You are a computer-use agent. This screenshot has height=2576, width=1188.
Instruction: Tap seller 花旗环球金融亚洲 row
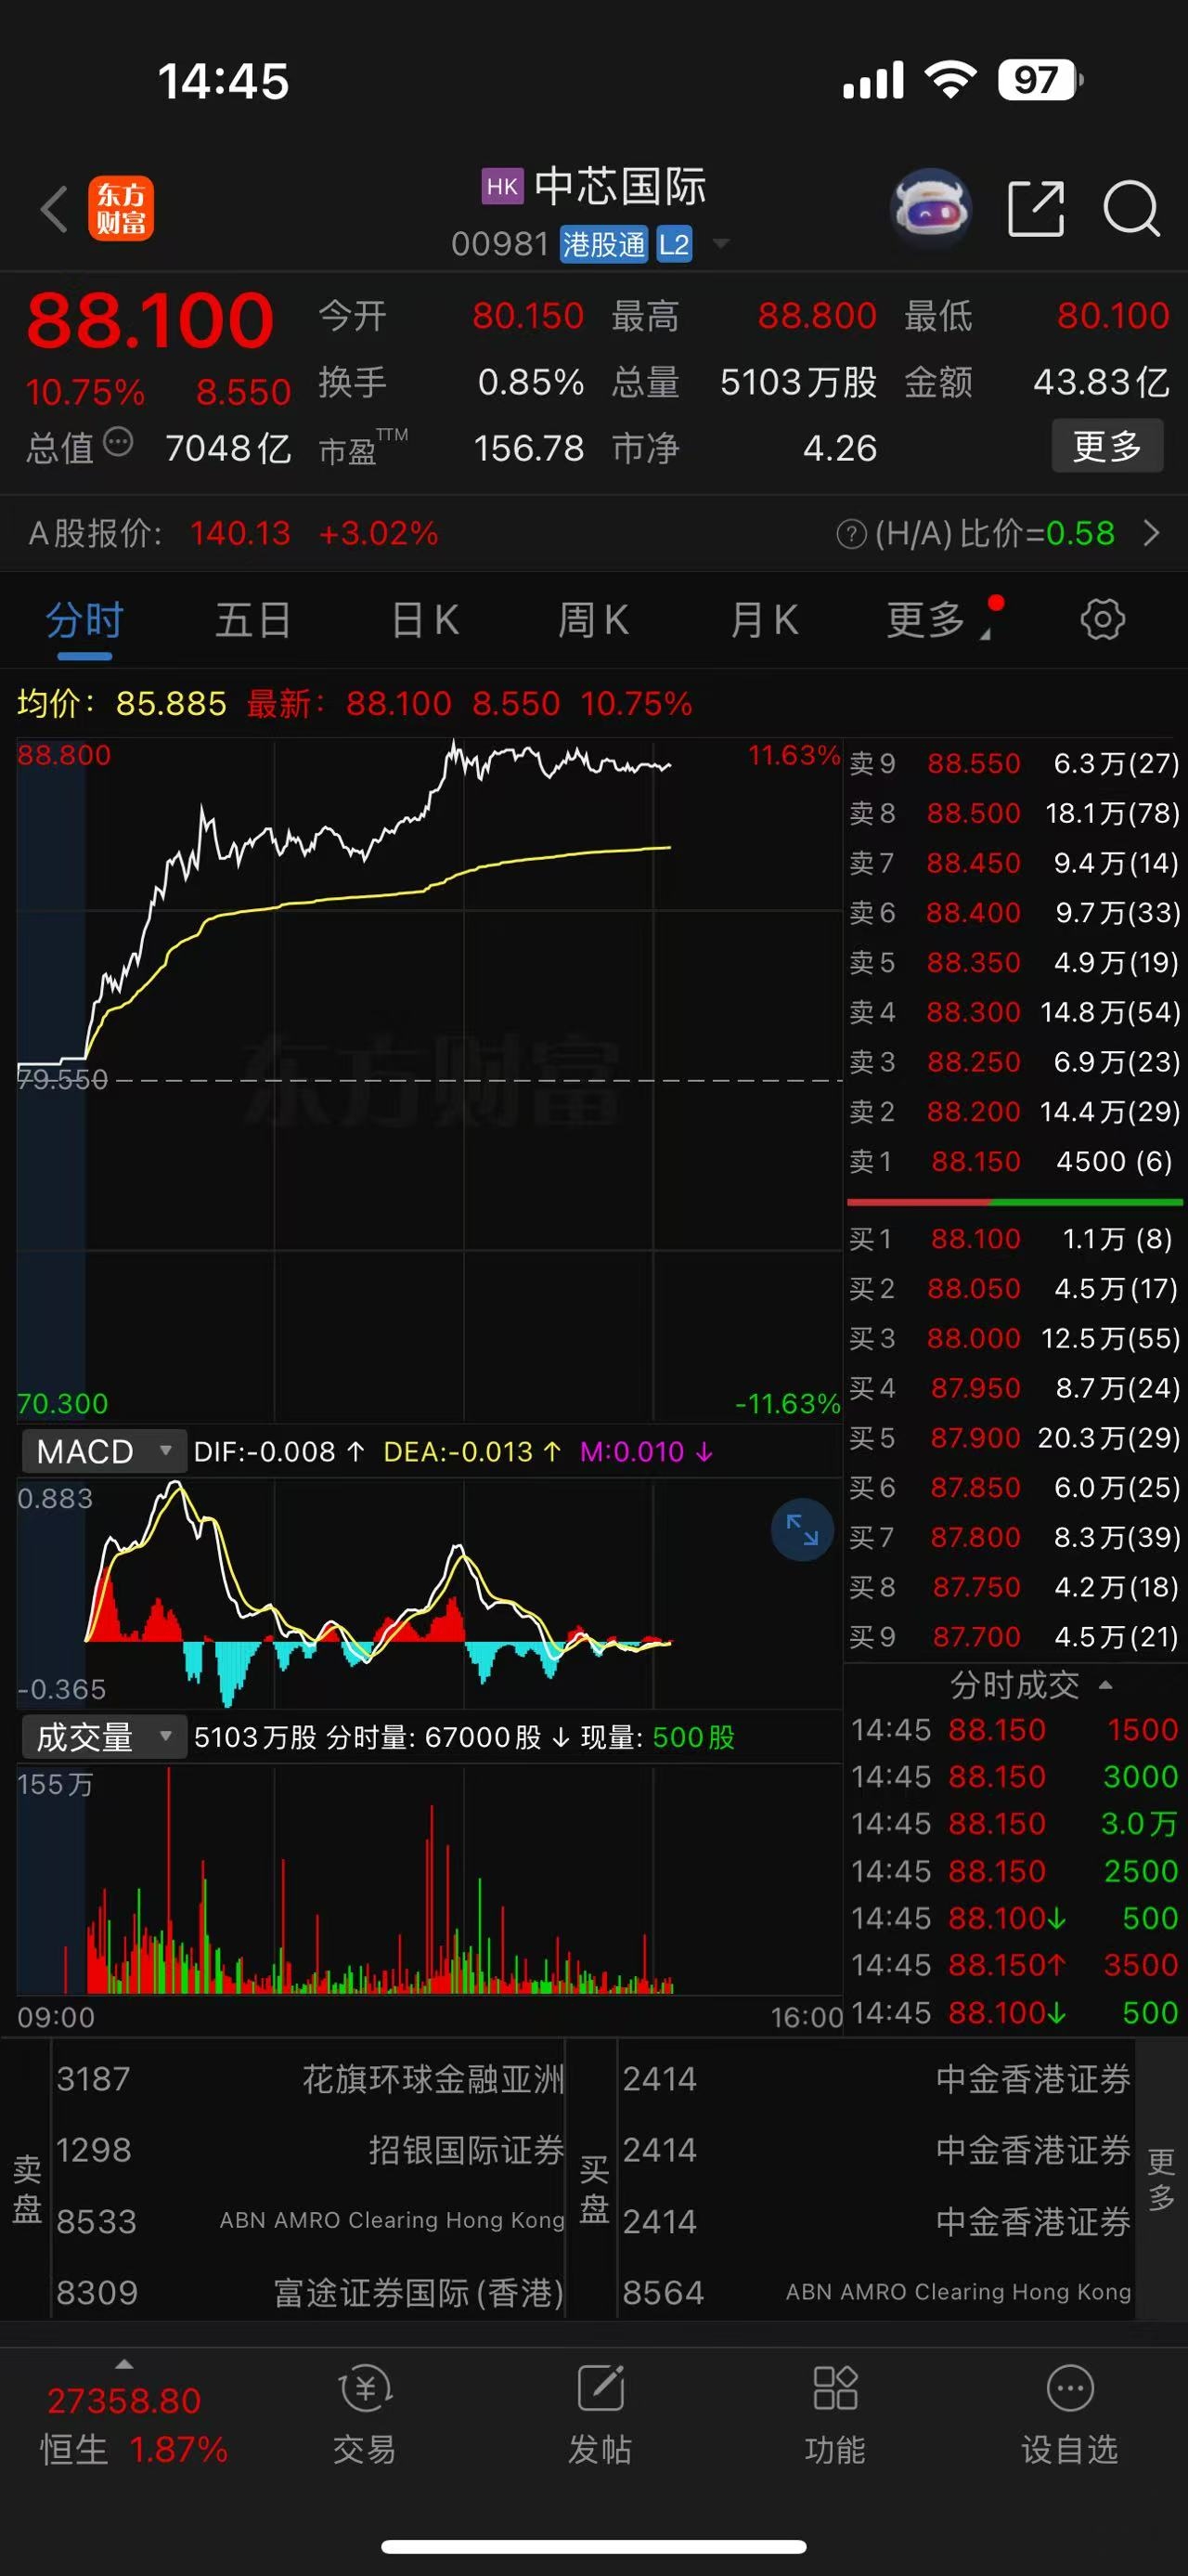pos(309,2079)
